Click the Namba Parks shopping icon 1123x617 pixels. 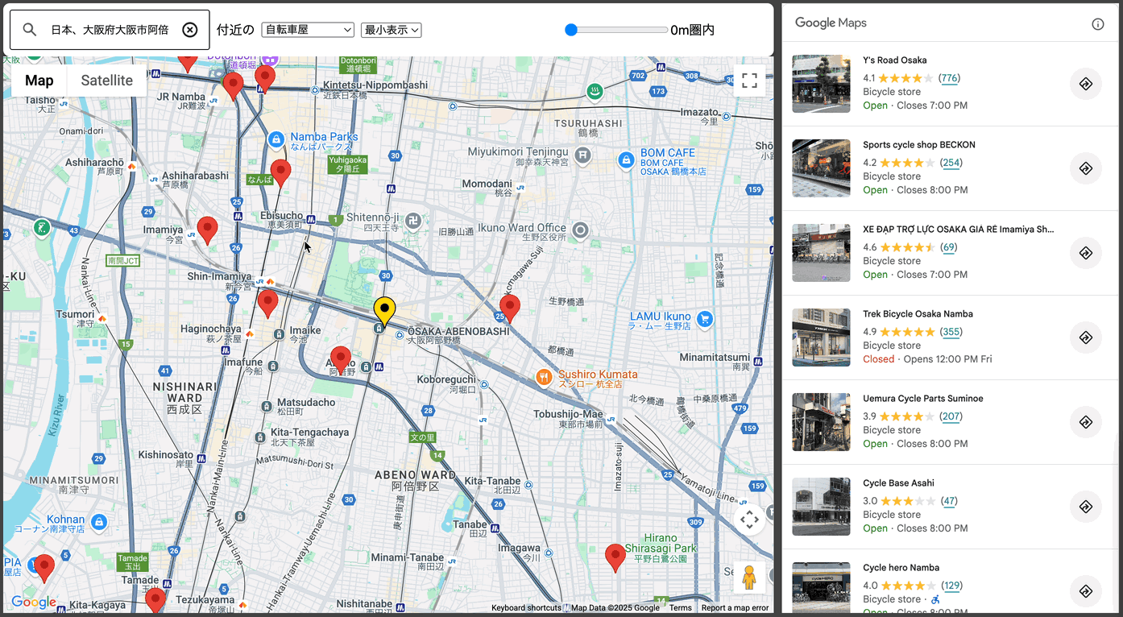tap(276, 140)
